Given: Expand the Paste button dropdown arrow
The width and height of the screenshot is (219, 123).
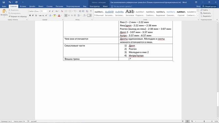Looking at the screenshot, I should [4, 17].
